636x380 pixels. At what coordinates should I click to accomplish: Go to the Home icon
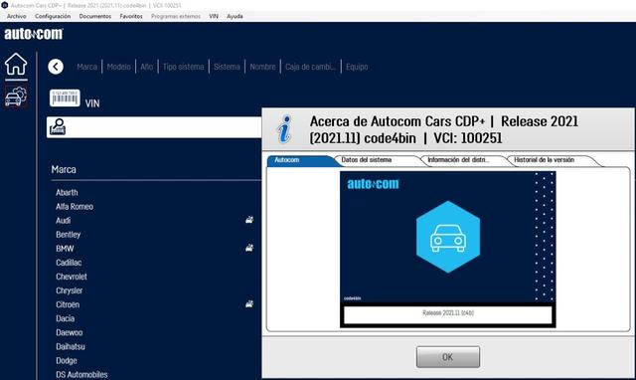tap(16, 64)
